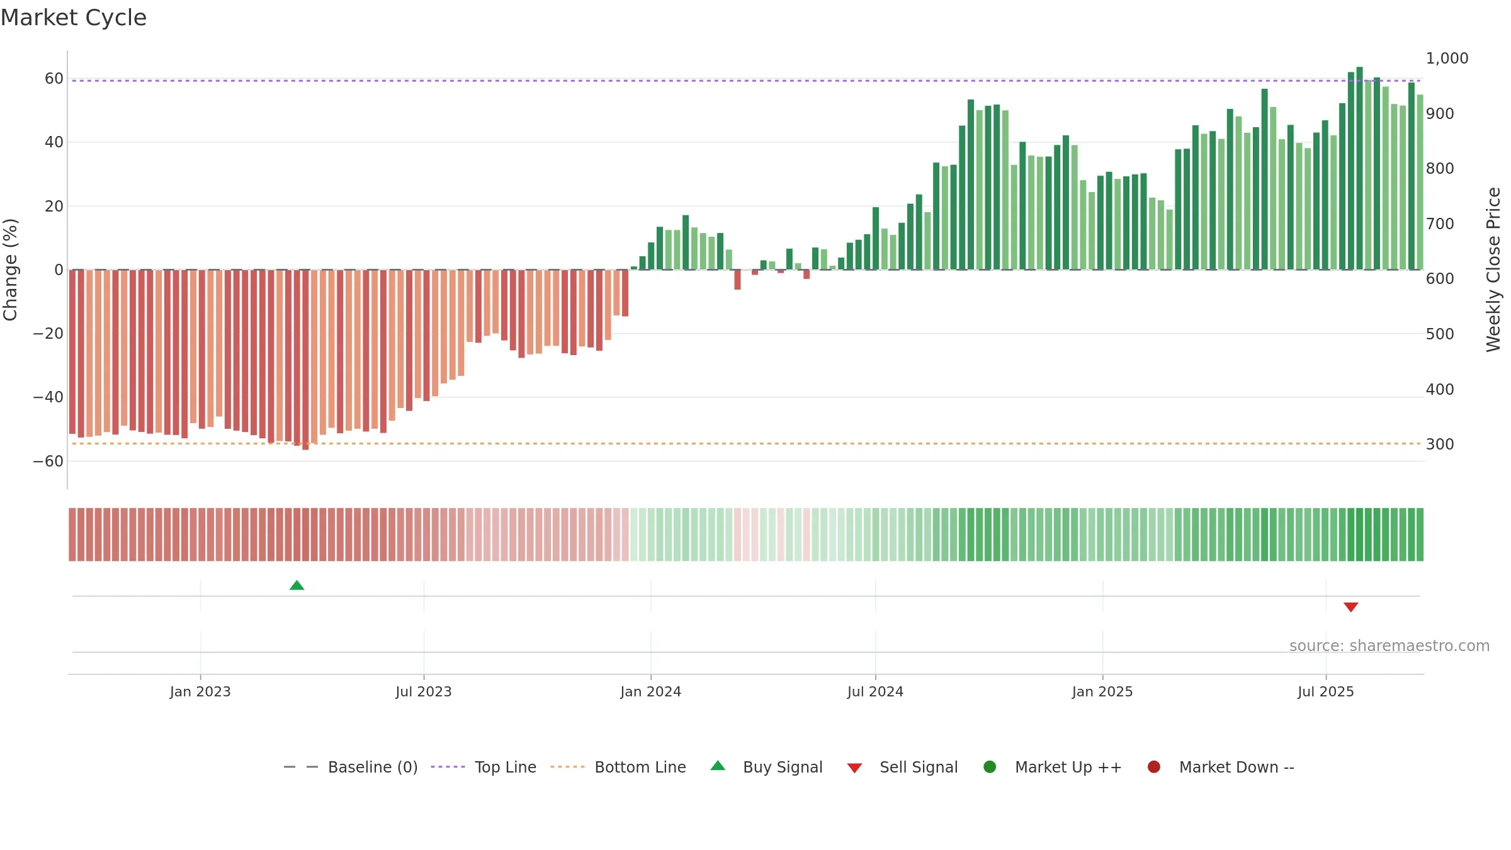Click the Jan 2024 axis label
The height and width of the screenshot is (850, 1511).
(650, 692)
